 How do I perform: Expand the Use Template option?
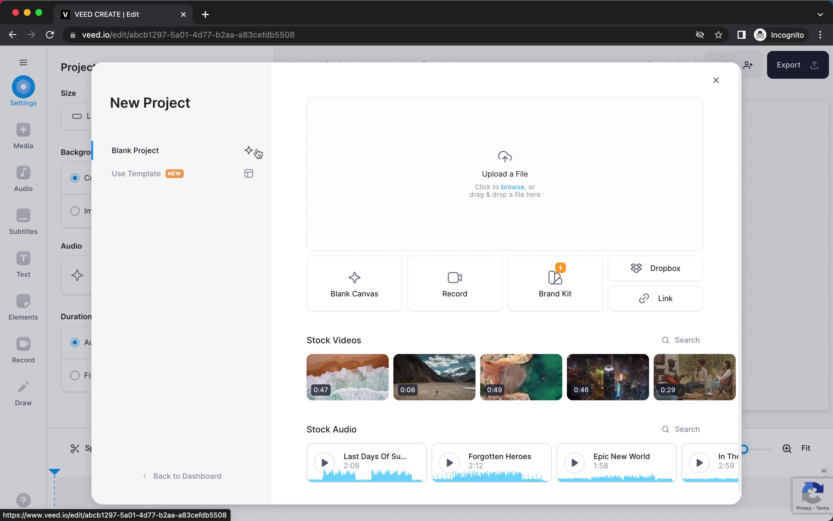(x=136, y=173)
